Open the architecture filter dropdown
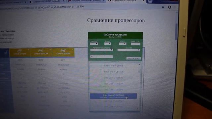212x119 pixels. point(102,50)
